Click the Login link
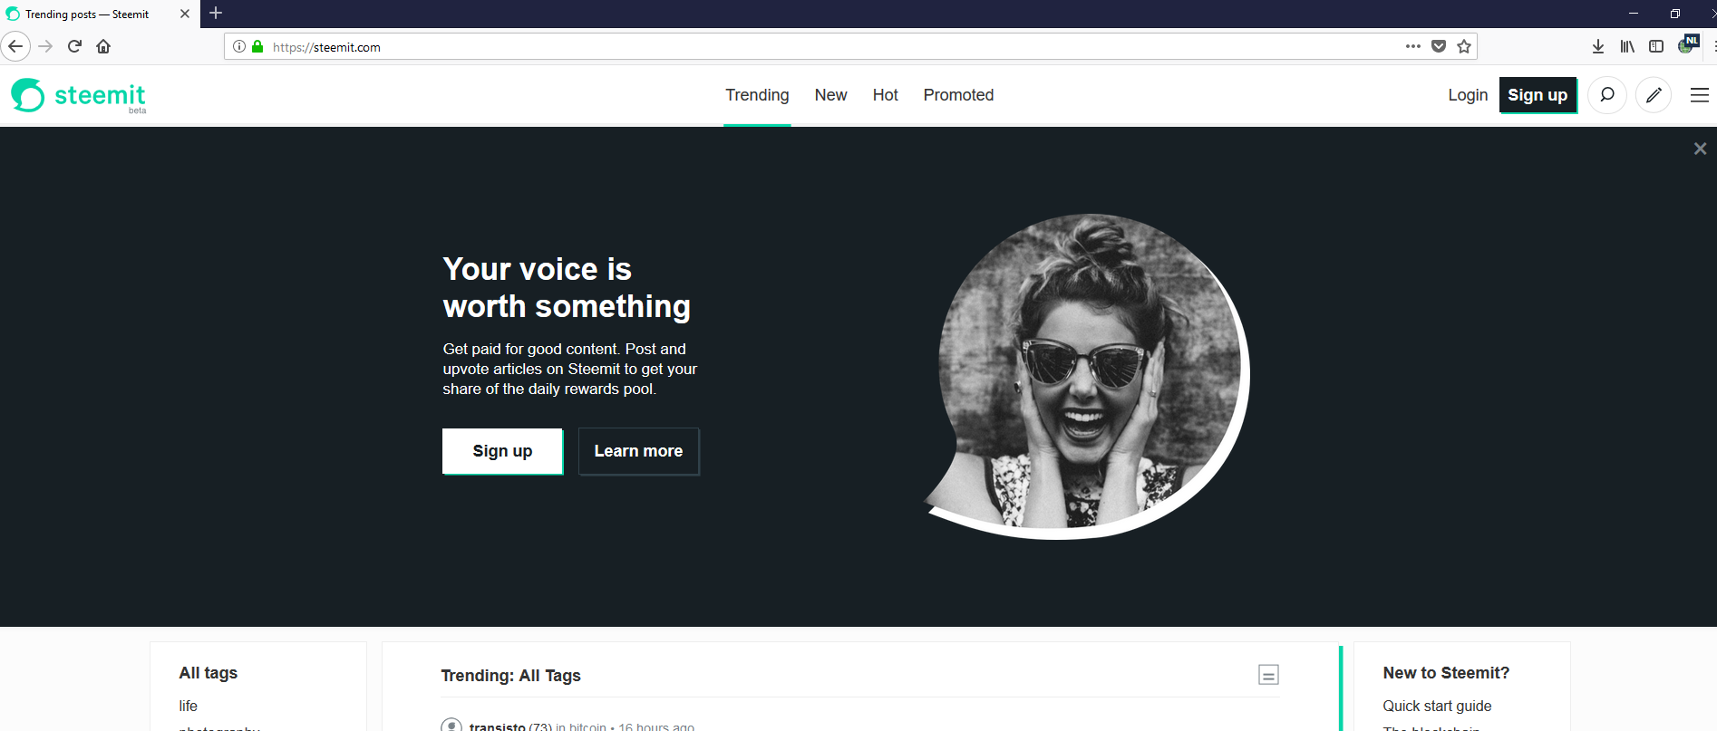Viewport: 1717px width, 731px height. (x=1468, y=95)
